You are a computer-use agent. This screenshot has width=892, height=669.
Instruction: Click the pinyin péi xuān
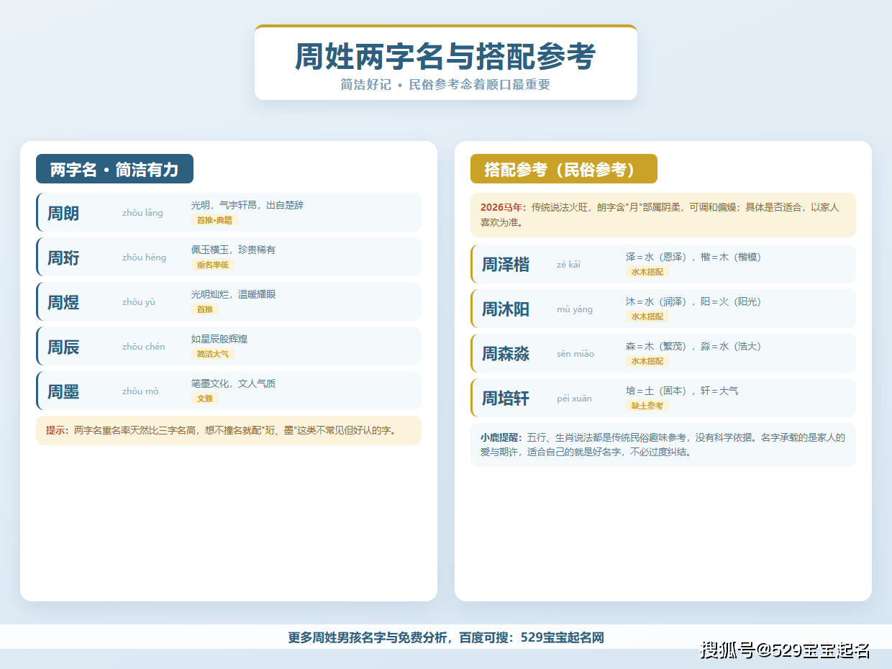(x=574, y=399)
